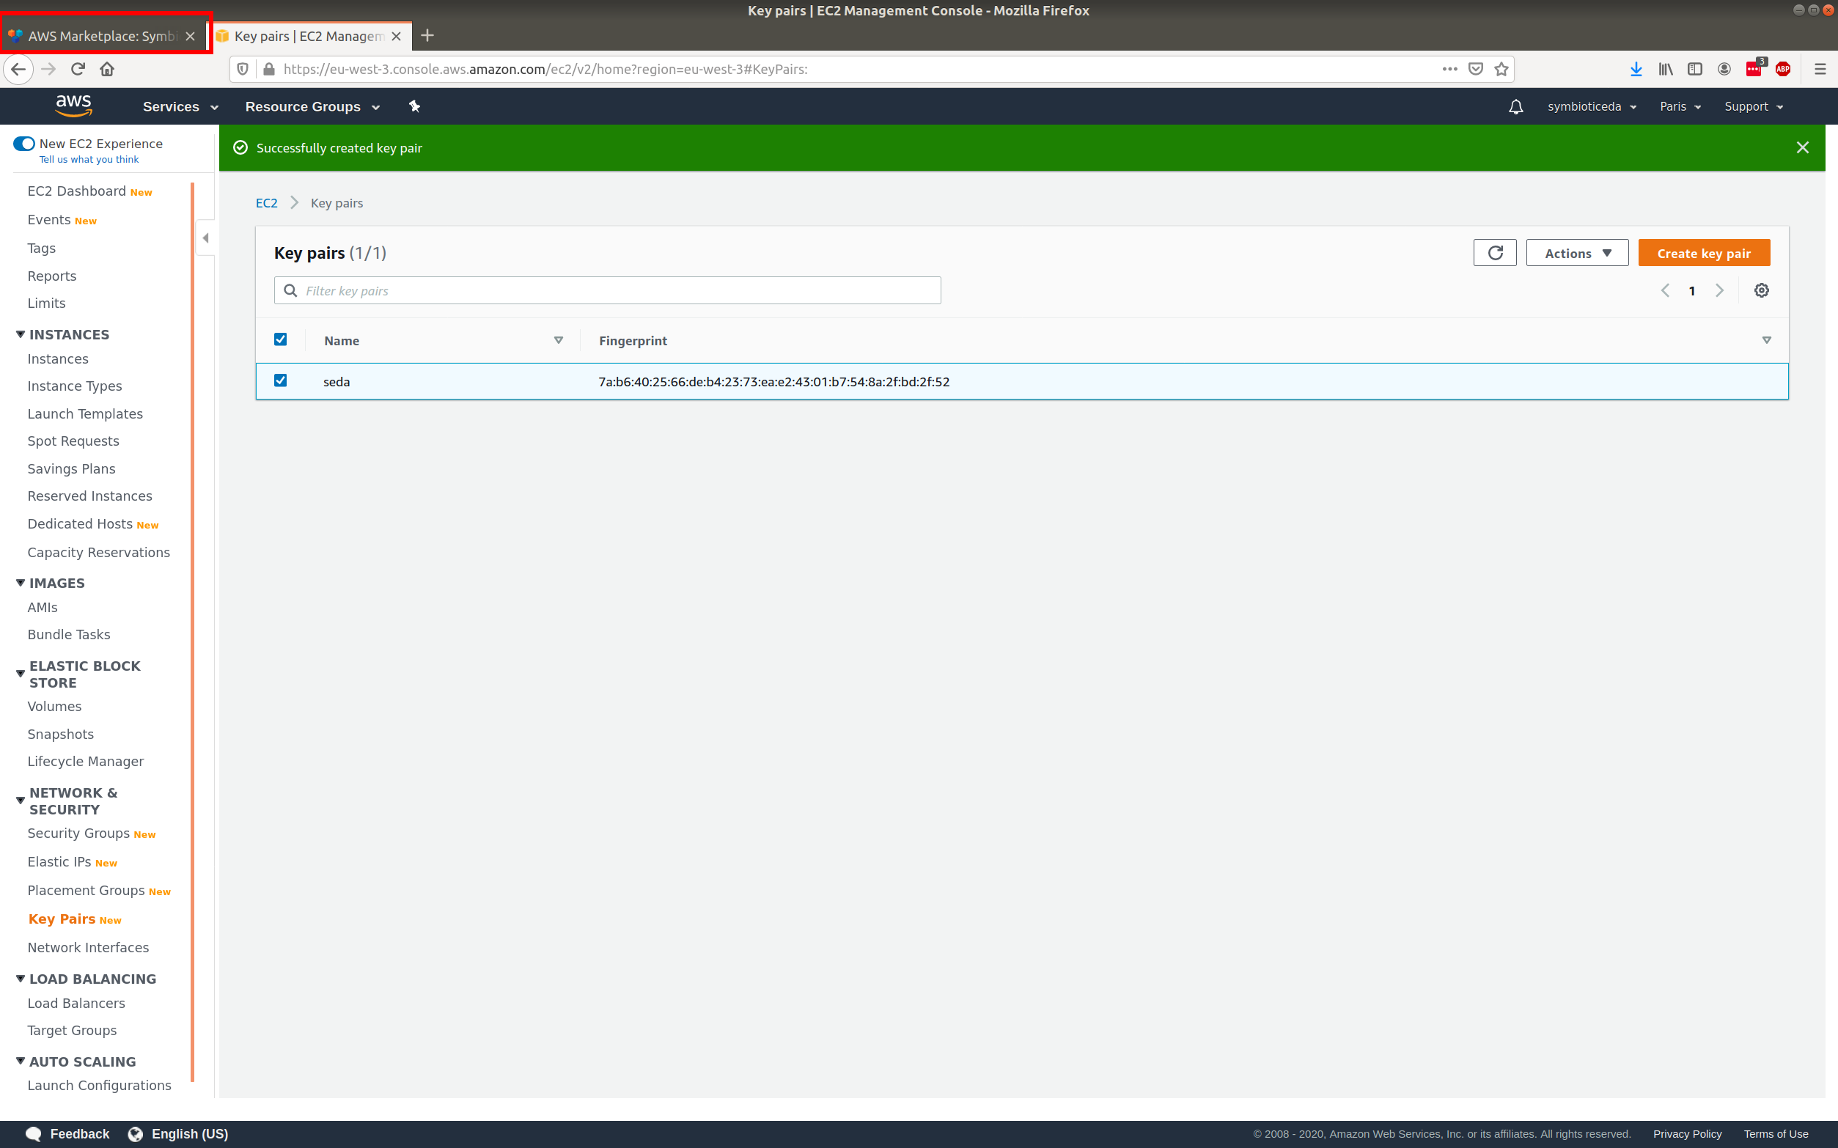The image size is (1838, 1148).
Task: Click the Filter key pairs search field
Action: pyautogui.click(x=607, y=291)
